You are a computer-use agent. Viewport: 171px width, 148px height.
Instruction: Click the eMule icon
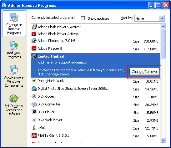pyautogui.click(x=34, y=128)
